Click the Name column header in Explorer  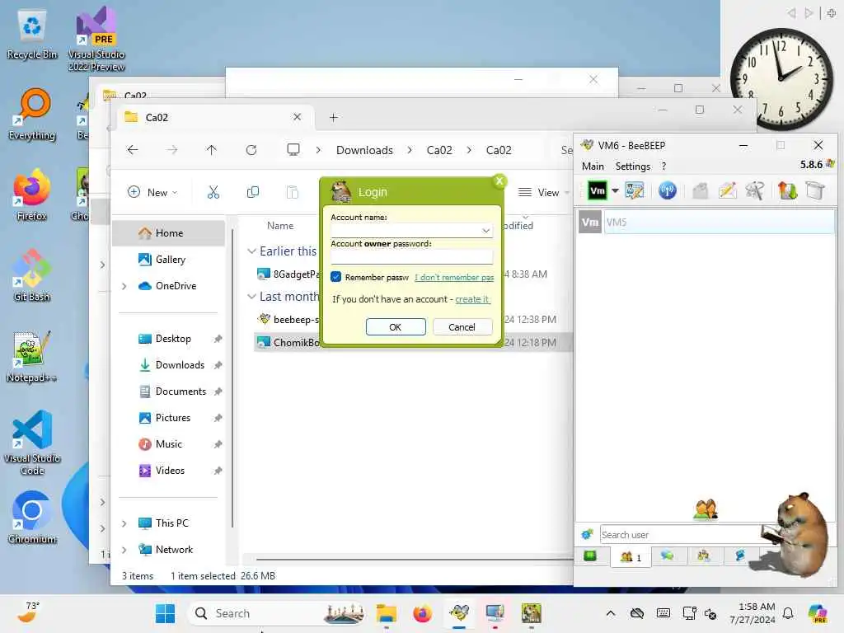(x=280, y=226)
